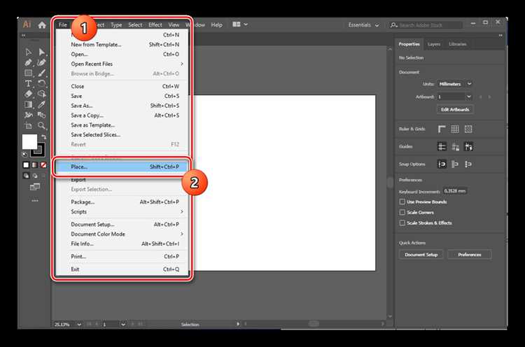Enable Scale Corners checkbox
Screen dimensions: 525x347
coord(402,212)
